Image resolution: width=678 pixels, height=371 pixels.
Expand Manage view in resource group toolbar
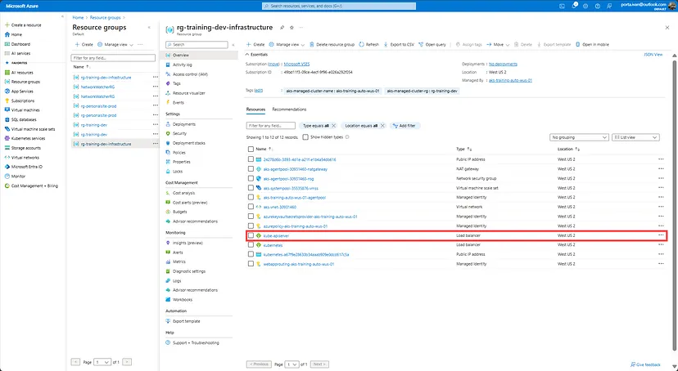pyautogui.click(x=287, y=44)
